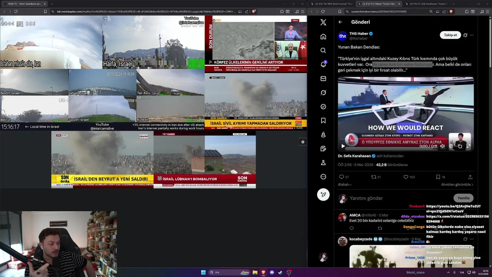Screen dimensions: 492x277
Task: Click Grok icon beside Takip et
Action: [465, 35]
